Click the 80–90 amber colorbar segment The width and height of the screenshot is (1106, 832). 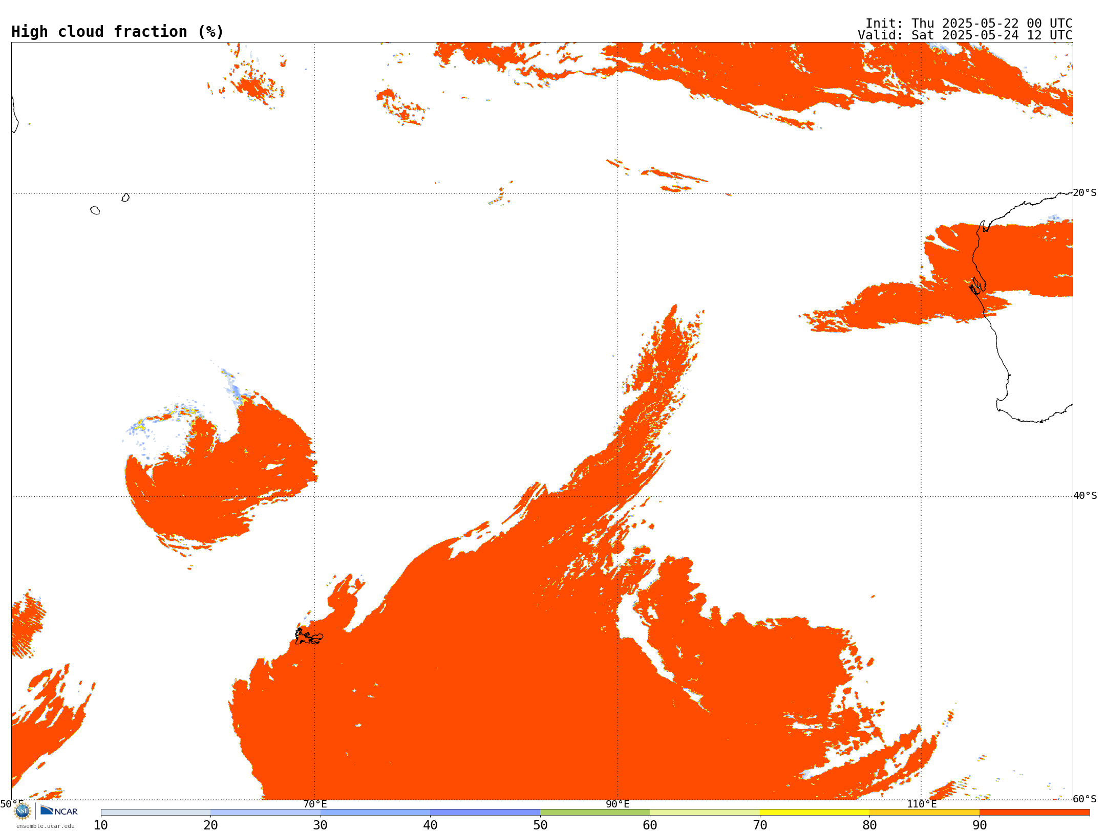[924, 813]
